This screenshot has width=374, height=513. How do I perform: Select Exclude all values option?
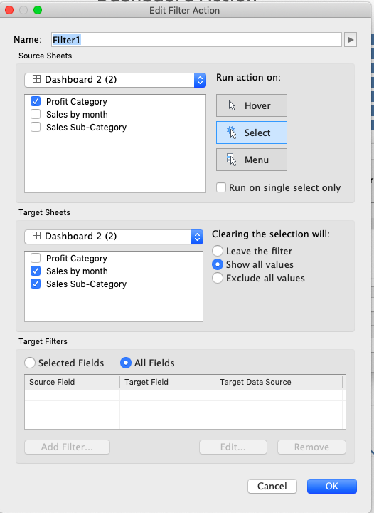click(x=218, y=278)
